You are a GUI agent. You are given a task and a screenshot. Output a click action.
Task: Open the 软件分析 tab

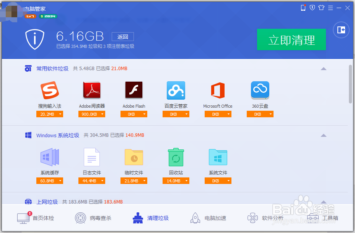point(265,218)
